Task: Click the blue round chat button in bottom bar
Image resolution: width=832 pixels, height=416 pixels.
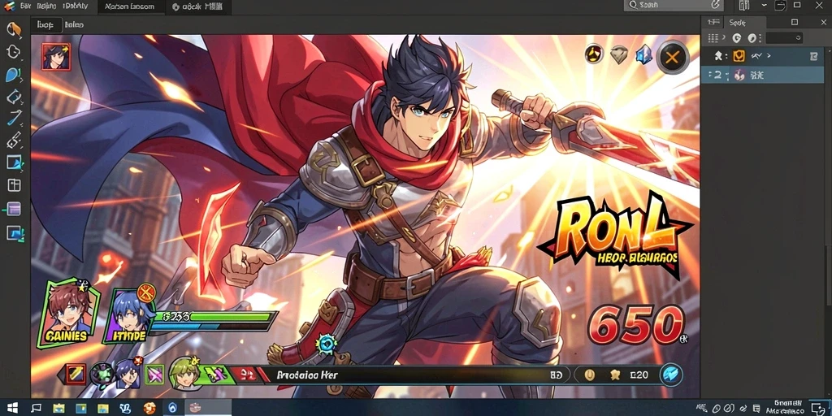Action: (x=671, y=375)
